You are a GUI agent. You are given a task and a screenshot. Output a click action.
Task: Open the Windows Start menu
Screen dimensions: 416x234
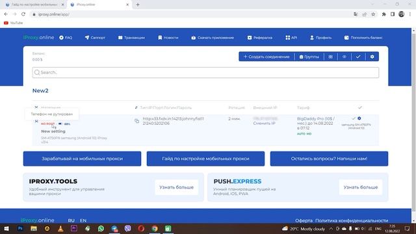click(x=6, y=228)
